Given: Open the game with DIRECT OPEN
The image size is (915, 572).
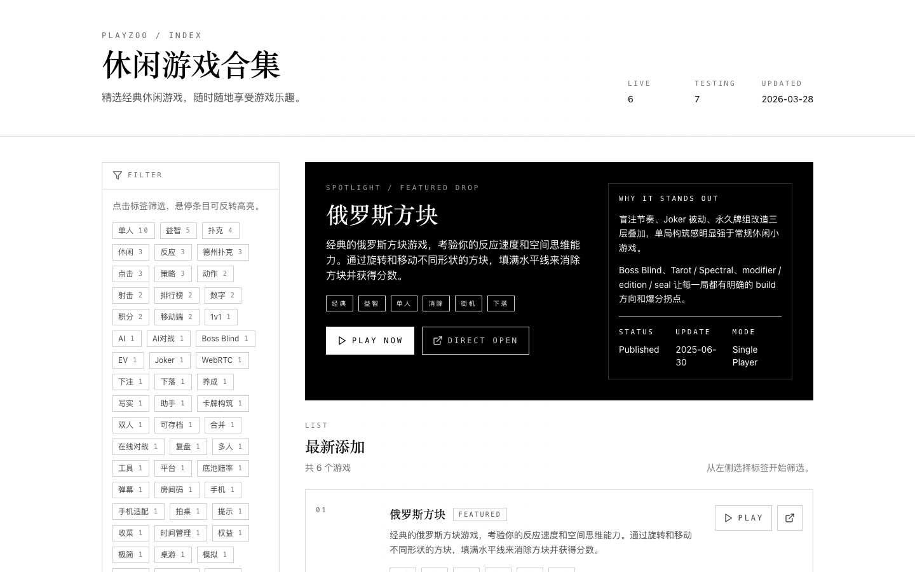Looking at the screenshot, I should [475, 340].
